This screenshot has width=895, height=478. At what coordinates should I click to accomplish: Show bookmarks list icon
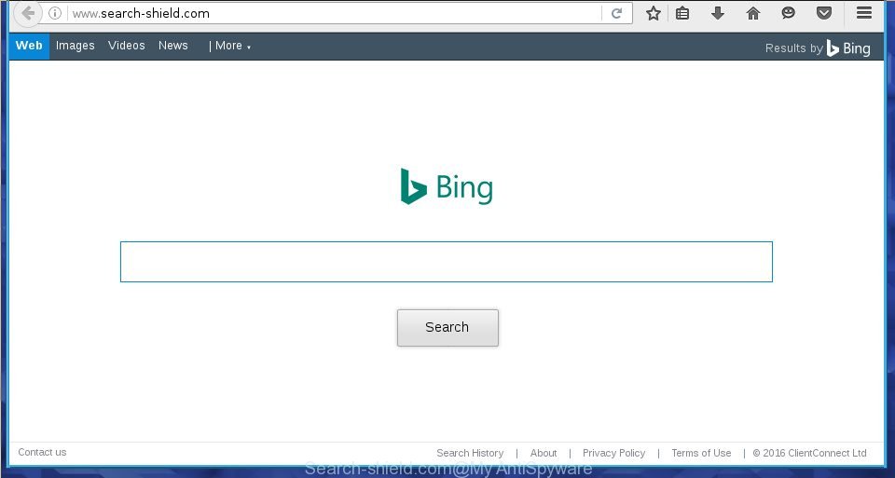click(682, 13)
